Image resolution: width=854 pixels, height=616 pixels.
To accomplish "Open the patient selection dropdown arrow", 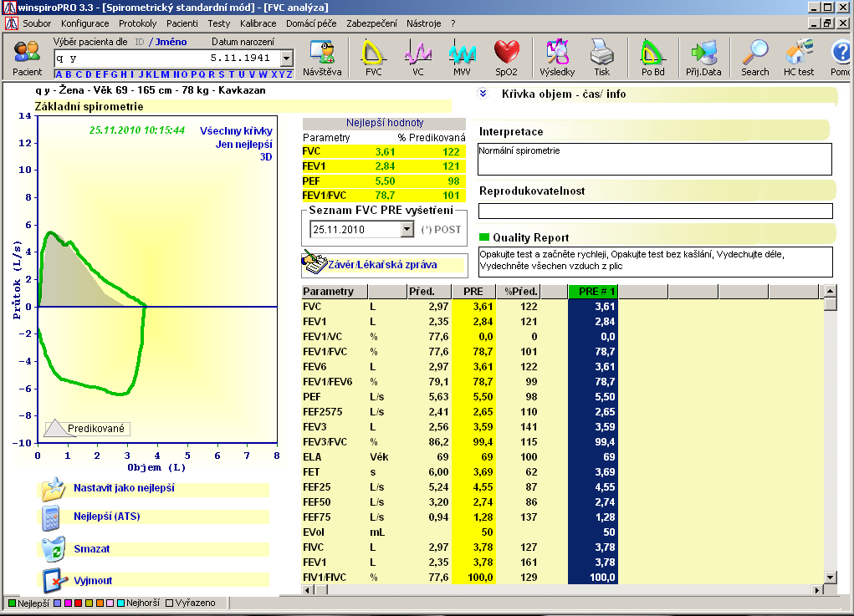I will (287, 58).
